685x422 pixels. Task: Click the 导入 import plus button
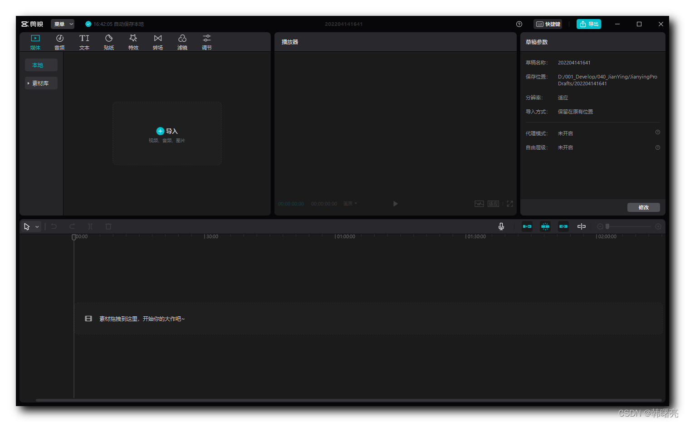click(160, 131)
